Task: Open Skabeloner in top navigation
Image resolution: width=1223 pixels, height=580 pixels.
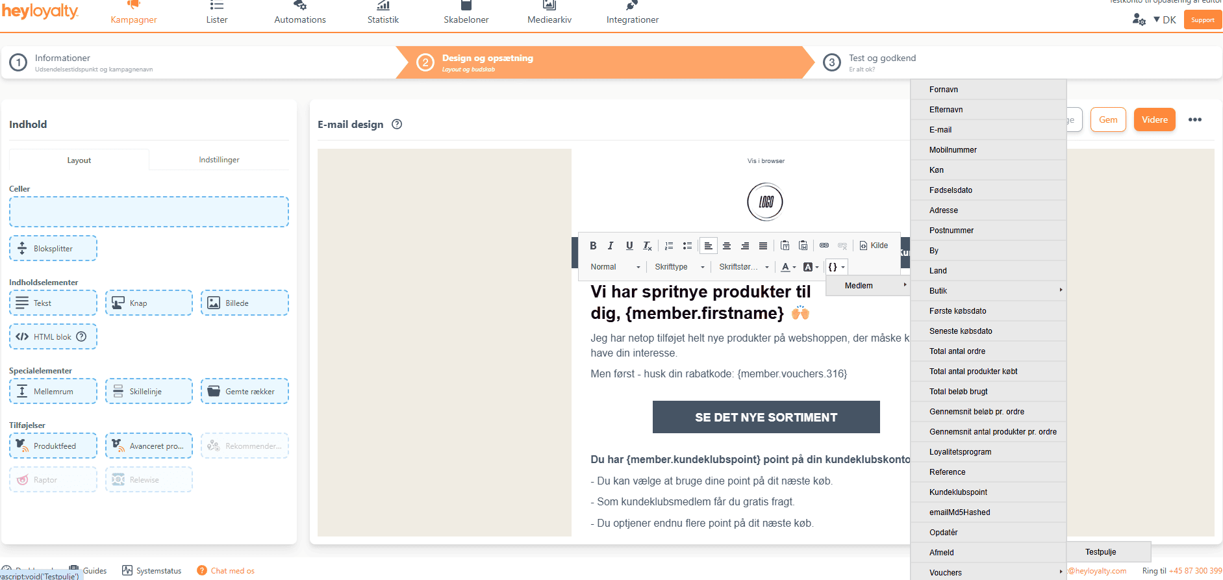Action: 466,14
